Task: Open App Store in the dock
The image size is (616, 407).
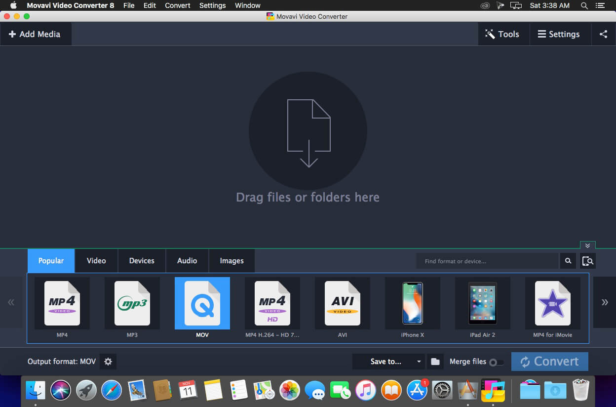Action: (417, 390)
